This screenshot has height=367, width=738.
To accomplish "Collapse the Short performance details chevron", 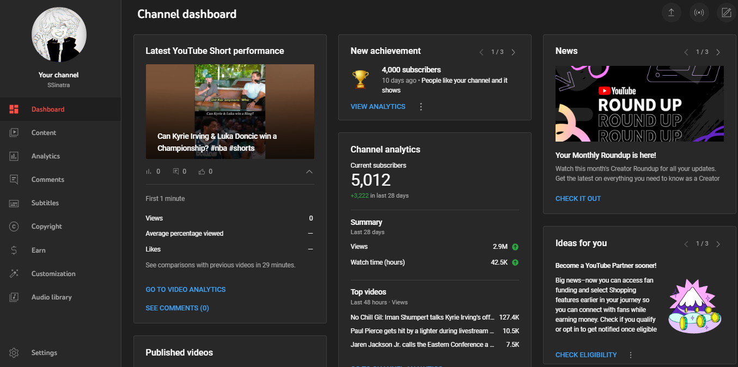I will (309, 172).
